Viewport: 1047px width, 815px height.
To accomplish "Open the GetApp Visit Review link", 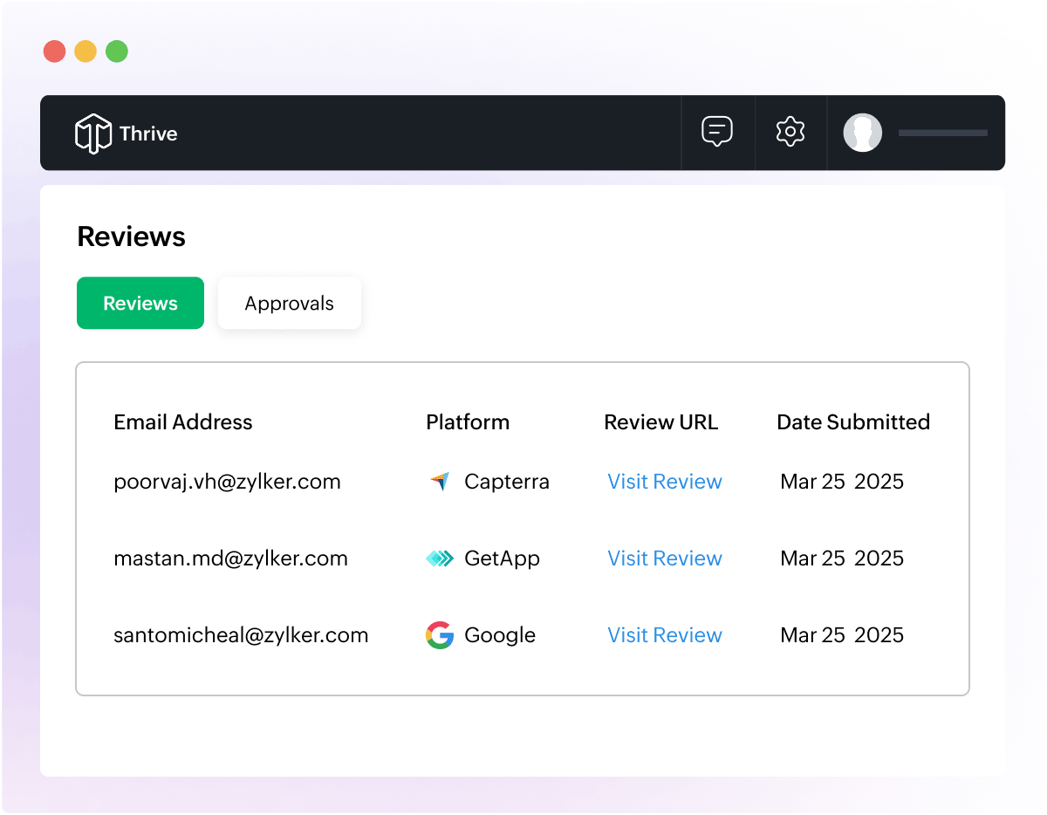I will (664, 558).
